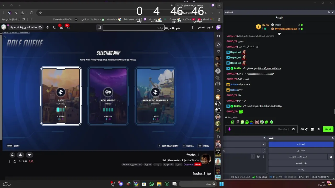Open متابع following tab
Viewport: 335px width, 188px height.
pos(210,27)
